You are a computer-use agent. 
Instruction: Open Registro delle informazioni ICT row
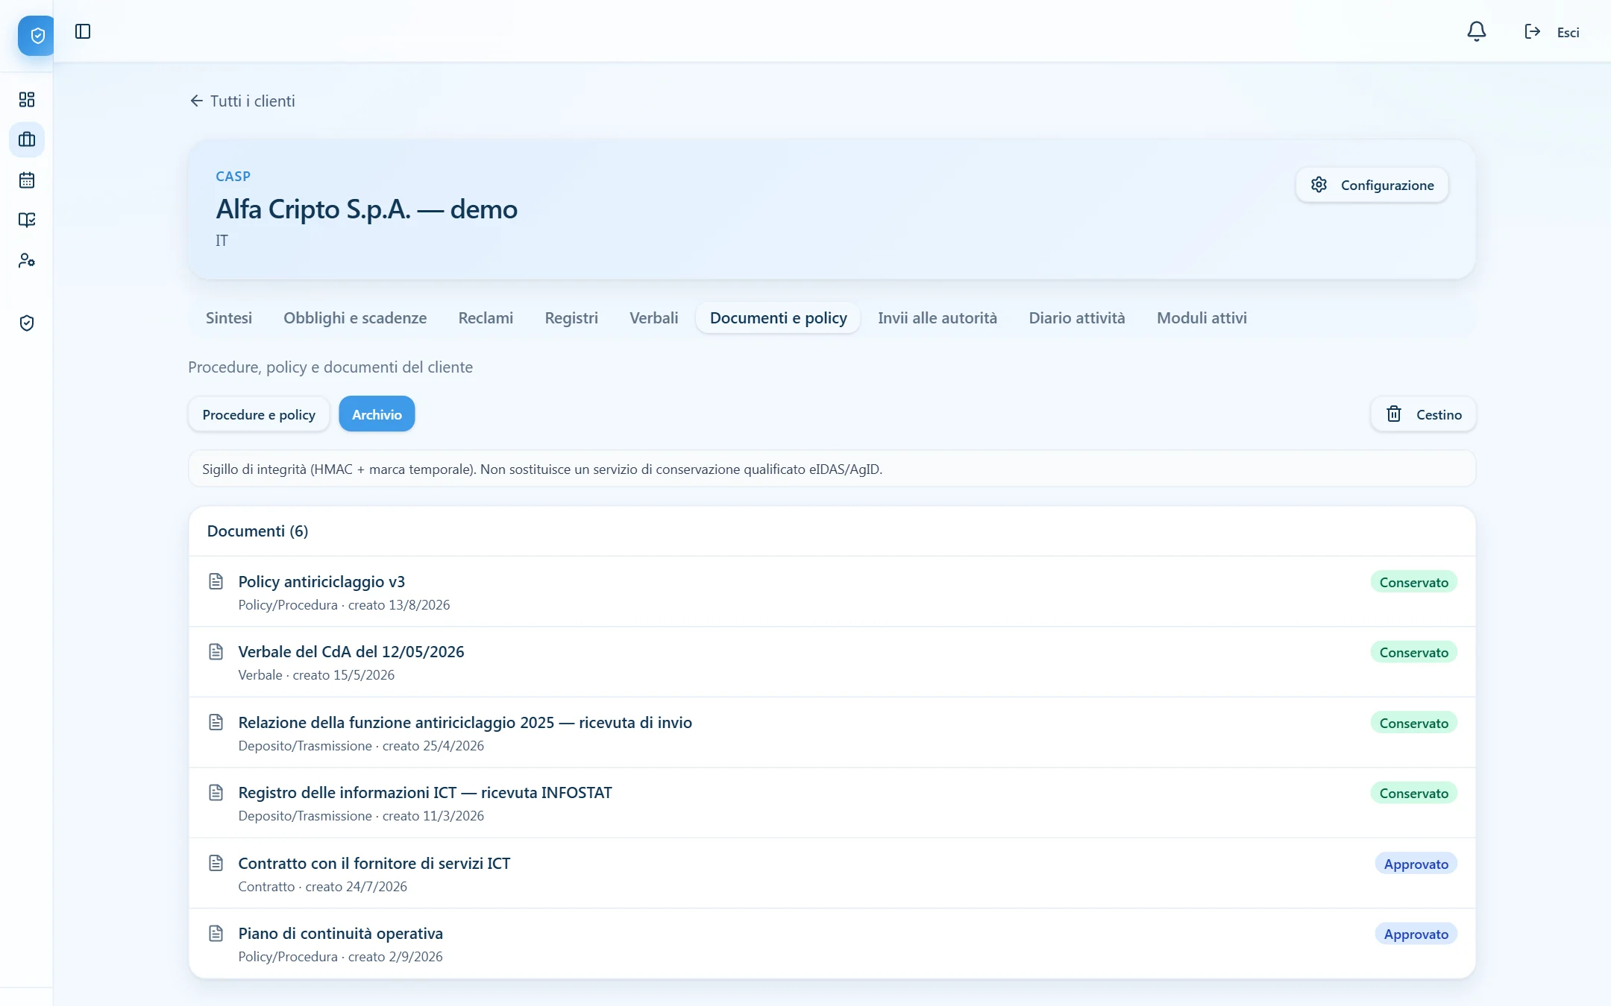(832, 803)
